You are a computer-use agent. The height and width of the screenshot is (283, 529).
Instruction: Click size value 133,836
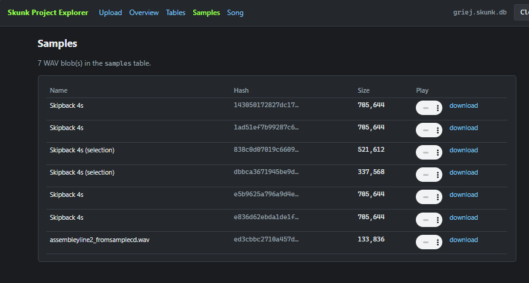371,239
